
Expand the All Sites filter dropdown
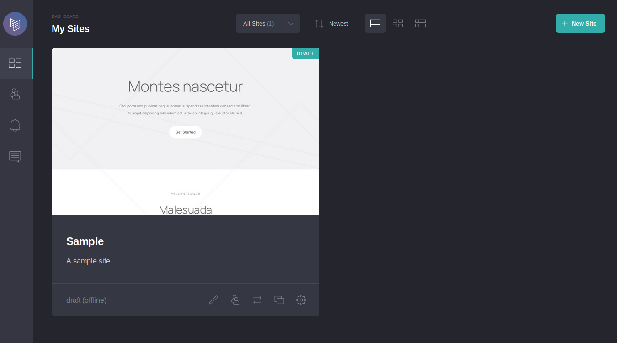(268, 23)
